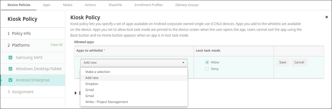The height and width of the screenshot is (109, 332).
Task: Cancel the new app entry
Action: click(299, 62)
